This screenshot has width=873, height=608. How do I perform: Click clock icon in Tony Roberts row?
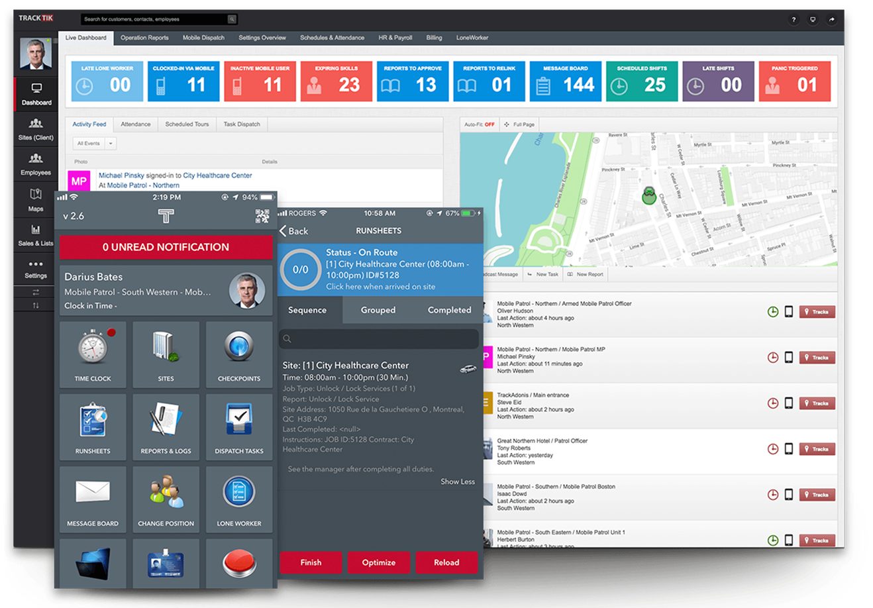(773, 449)
